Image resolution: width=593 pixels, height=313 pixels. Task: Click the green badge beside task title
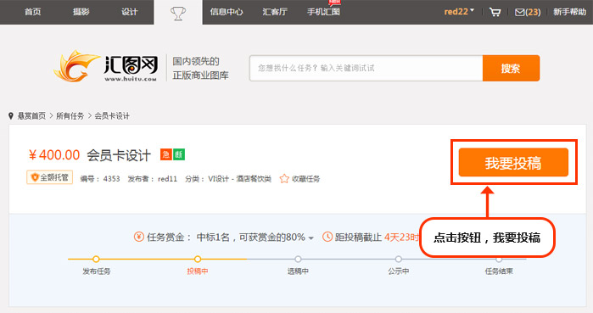coord(179,154)
